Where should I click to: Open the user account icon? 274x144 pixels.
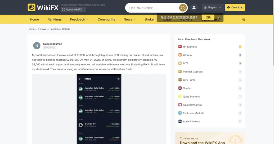[x=194, y=7]
